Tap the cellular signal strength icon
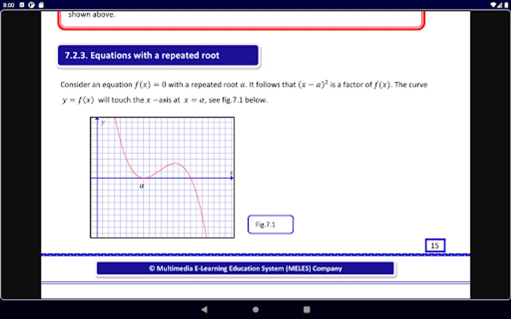This screenshot has height=319, width=511. click(x=500, y=5)
